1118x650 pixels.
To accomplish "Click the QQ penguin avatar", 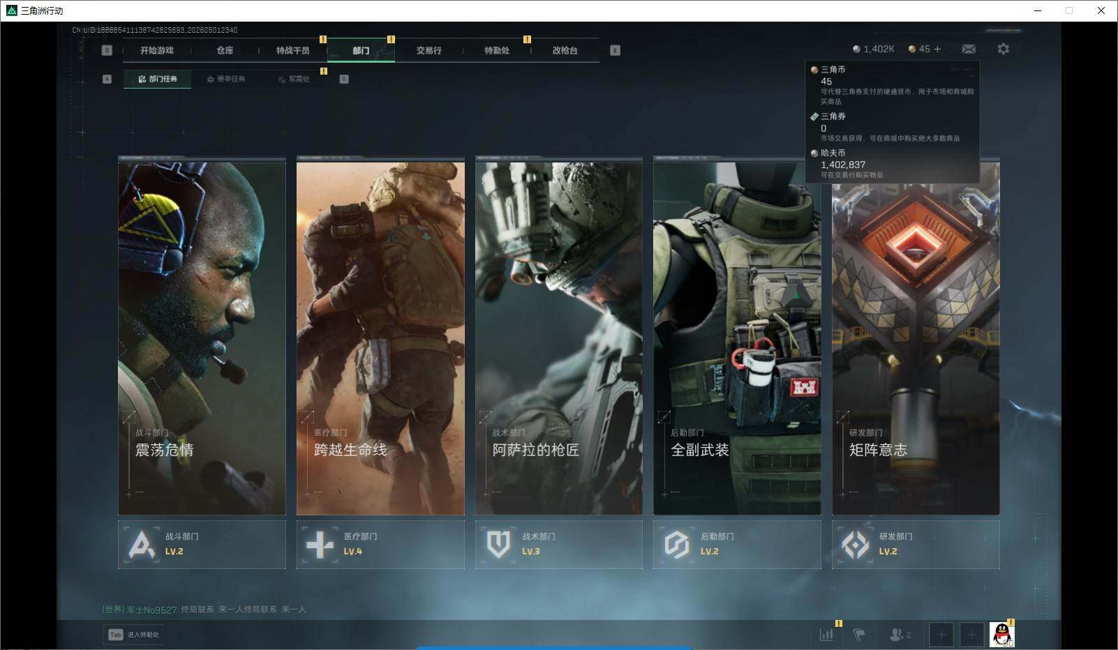I will point(1002,635).
